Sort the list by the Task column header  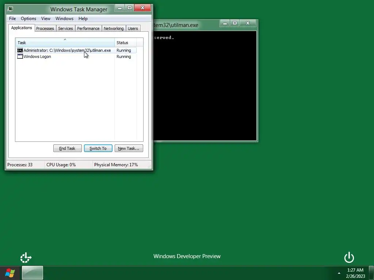65,43
